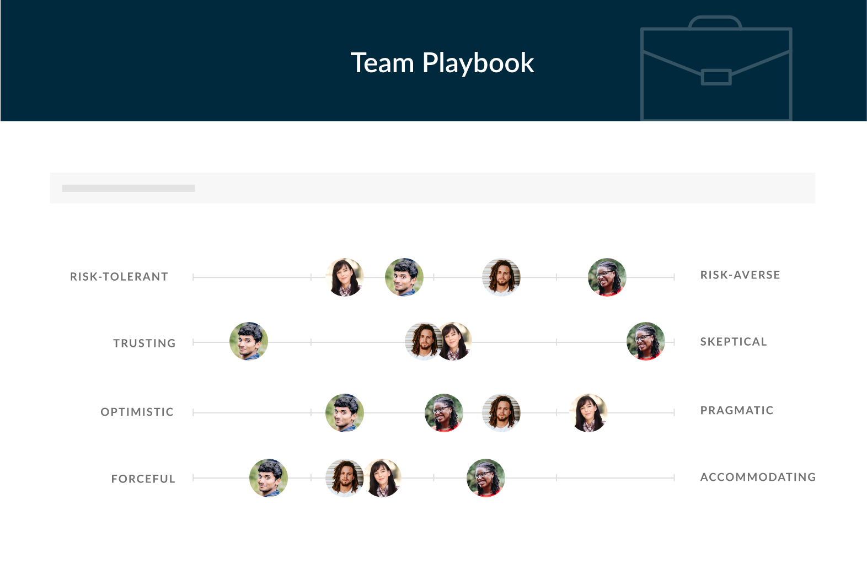Click the Optimistic label
Image resolution: width=867 pixels, height=569 pixels.
coord(137,412)
